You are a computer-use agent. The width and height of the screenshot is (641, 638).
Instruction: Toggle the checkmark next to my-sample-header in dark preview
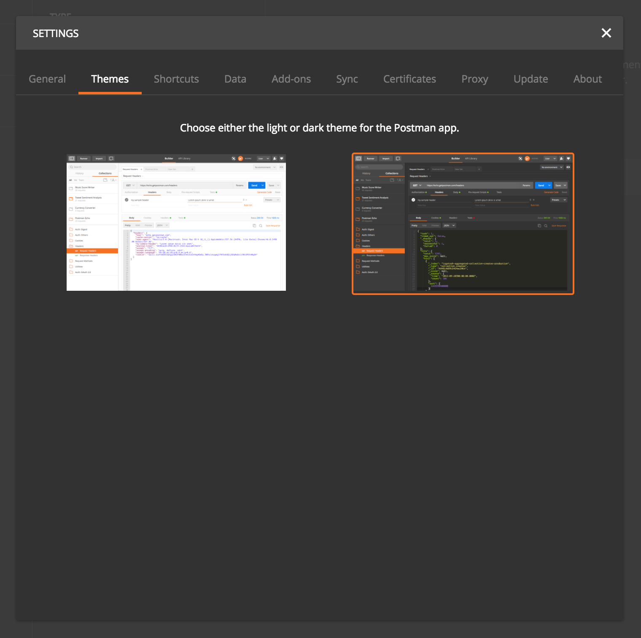(x=413, y=200)
